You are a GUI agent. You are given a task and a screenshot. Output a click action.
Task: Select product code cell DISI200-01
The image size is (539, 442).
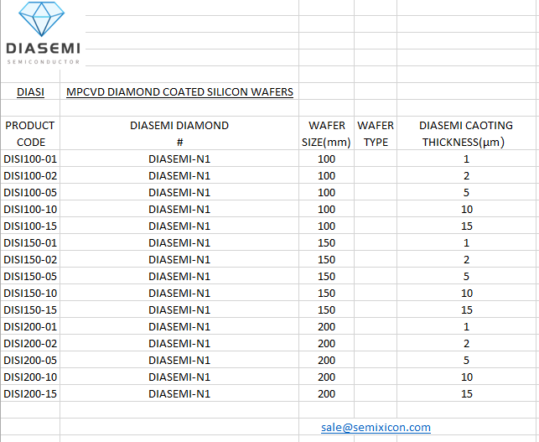(x=30, y=326)
